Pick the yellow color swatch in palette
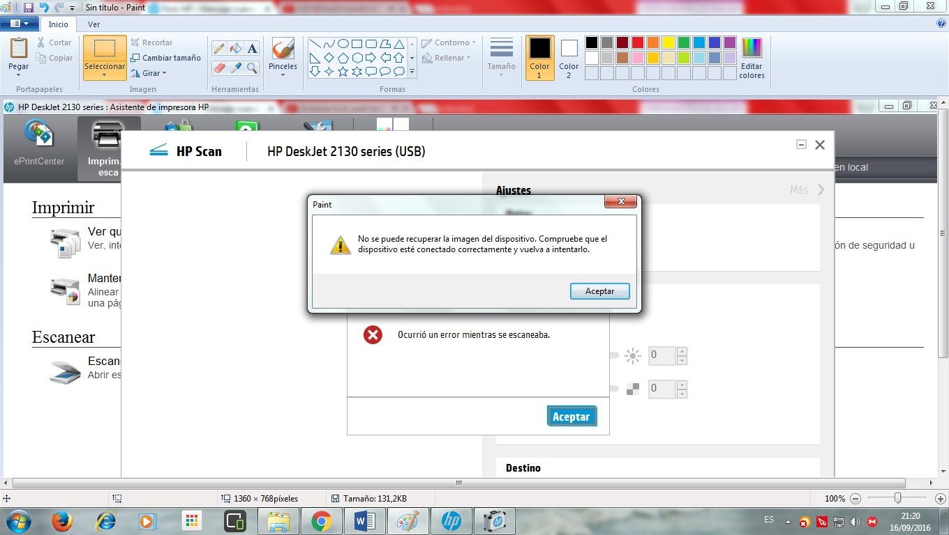Image resolution: width=949 pixels, height=535 pixels. [x=668, y=42]
